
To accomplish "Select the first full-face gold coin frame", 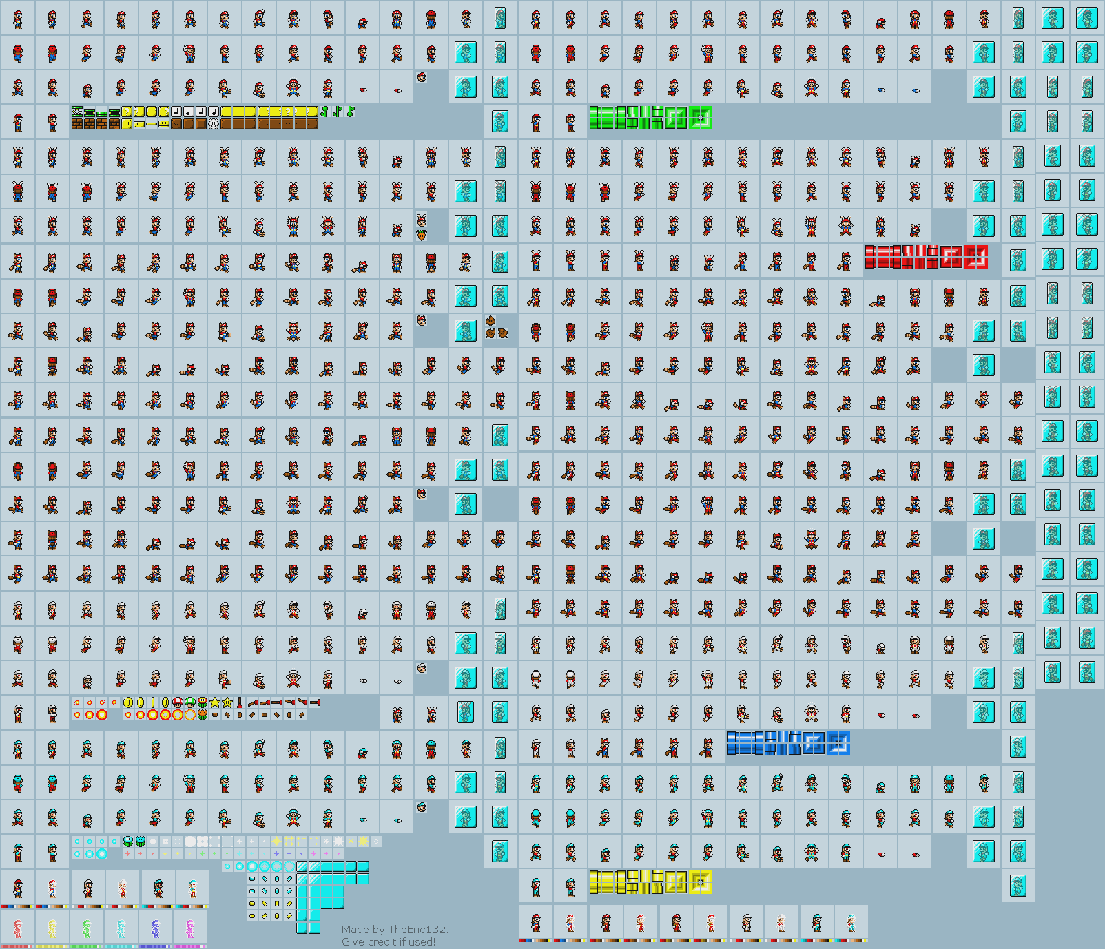I will pyautogui.click(x=128, y=702).
